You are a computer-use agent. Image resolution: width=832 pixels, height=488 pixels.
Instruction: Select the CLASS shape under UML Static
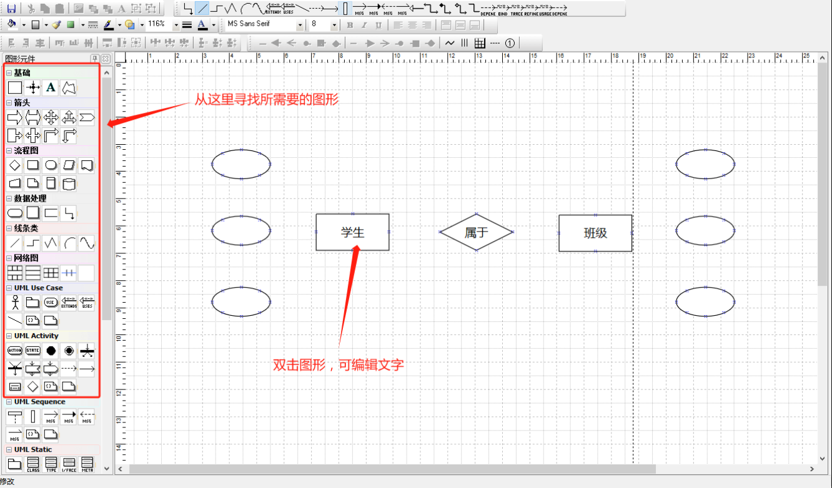(33, 464)
